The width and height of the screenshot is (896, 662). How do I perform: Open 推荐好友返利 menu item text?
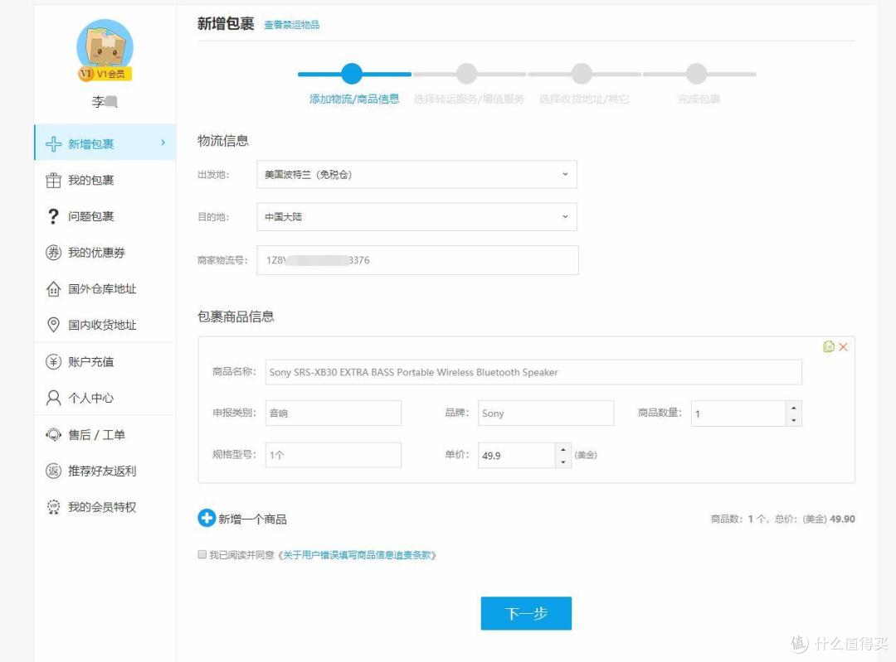[x=102, y=471]
